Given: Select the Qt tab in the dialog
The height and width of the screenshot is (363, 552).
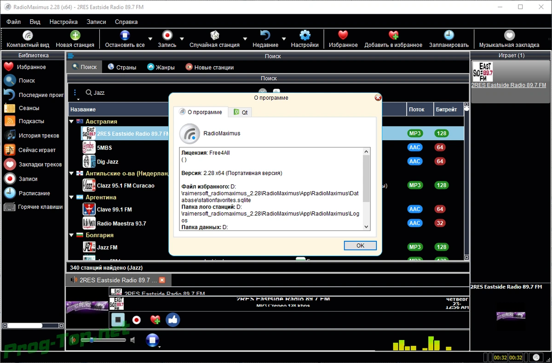Looking at the screenshot, I should (x=240, y=112).
